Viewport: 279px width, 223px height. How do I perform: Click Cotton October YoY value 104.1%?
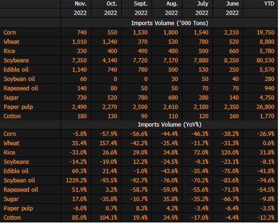pos(109,218)
